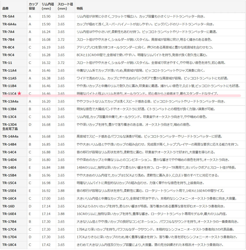Click cup volume E in TR-15E4 row
The image size is (246, 250).
point(30,191)
